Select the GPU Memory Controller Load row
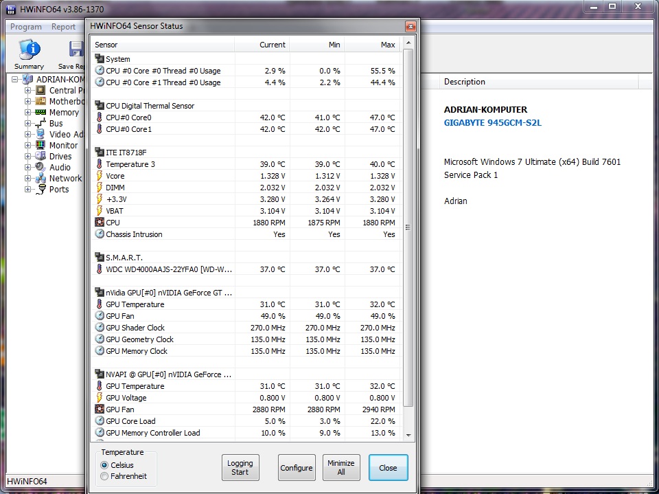 (246, 433)
